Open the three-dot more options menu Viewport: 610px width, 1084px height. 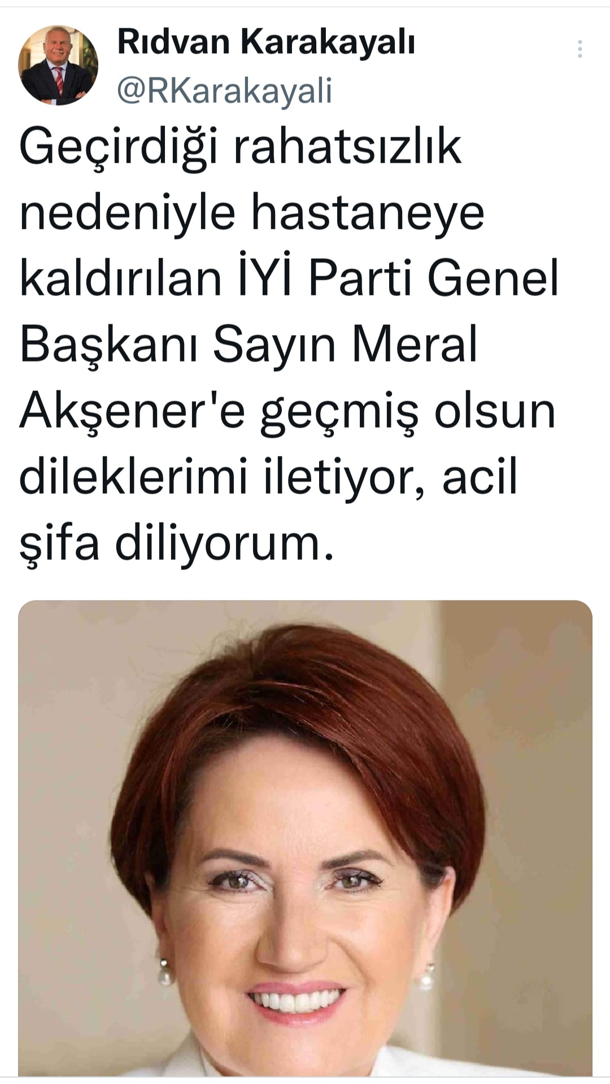(x=579, y=50)
